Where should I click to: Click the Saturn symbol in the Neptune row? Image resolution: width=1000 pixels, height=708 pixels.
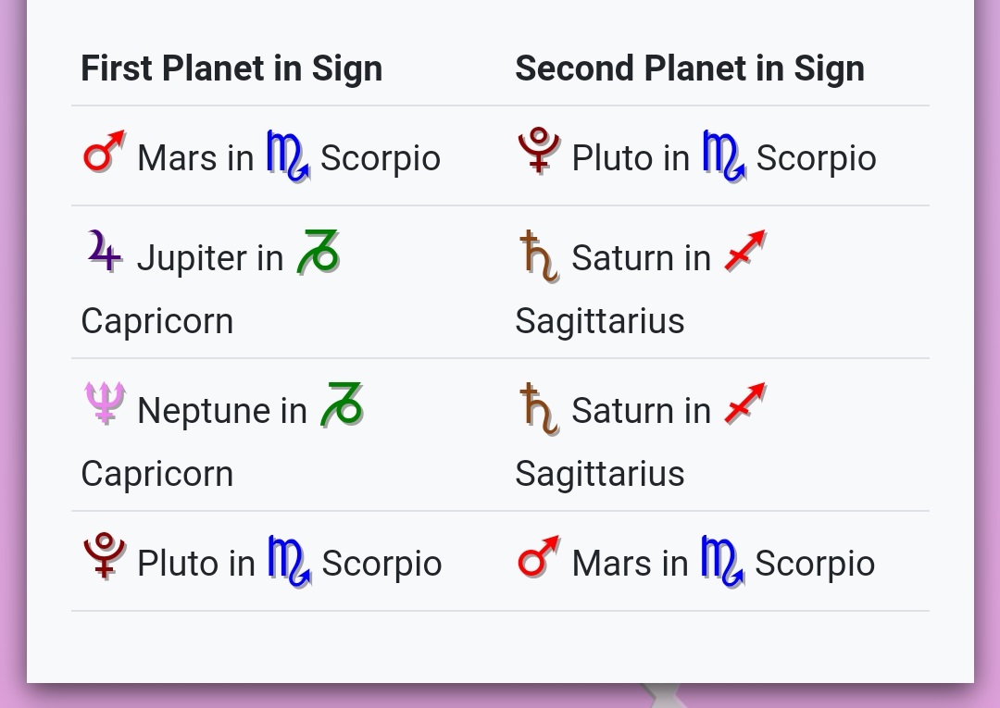[540, 409]
